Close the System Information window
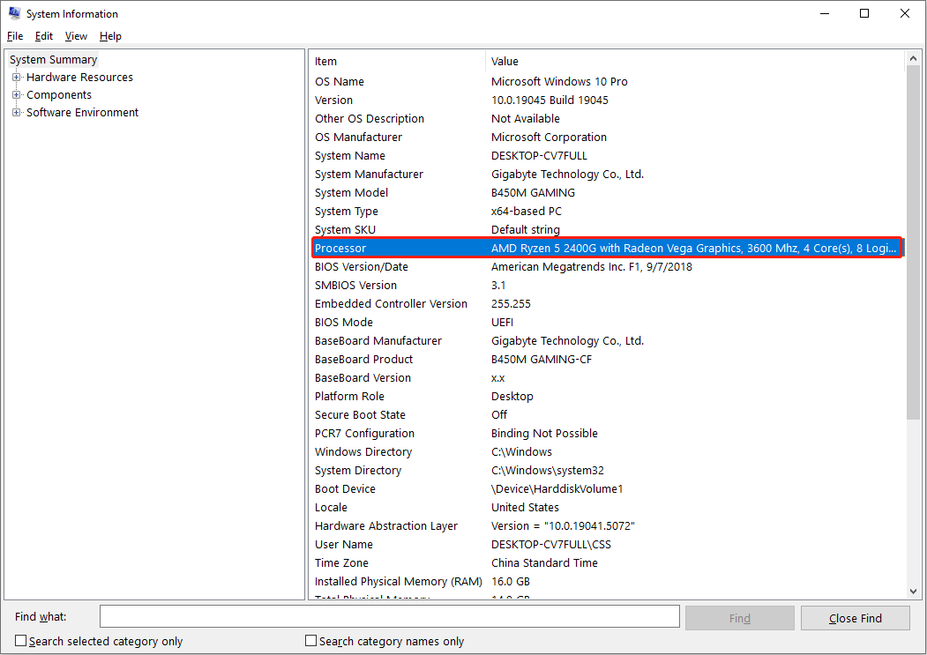The height and width of the screenshot is (655, 927). click(905, 13)
